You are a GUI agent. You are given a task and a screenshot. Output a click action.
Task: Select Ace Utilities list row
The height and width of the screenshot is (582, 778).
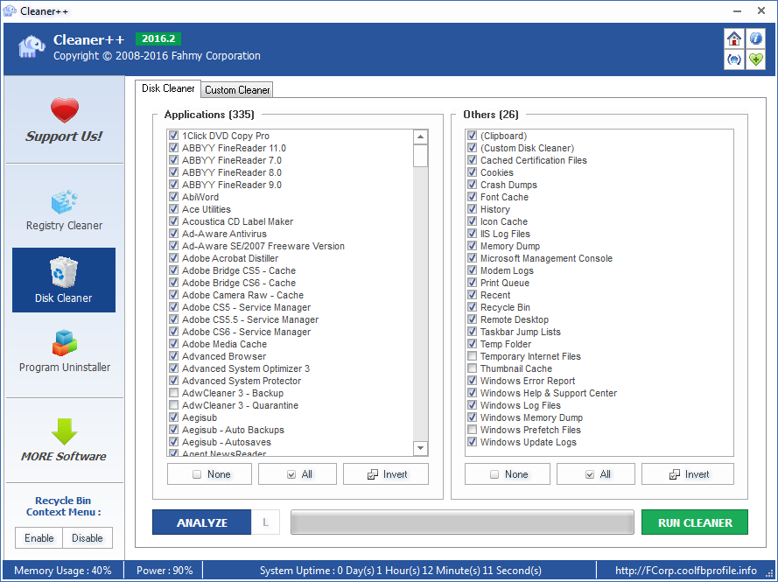tap(206, 209)
